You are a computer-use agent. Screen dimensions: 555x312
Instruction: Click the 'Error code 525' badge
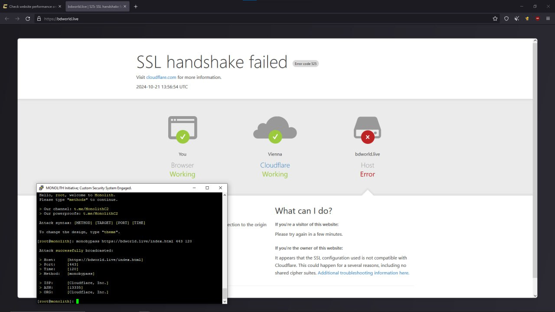(x=306, y=64)
